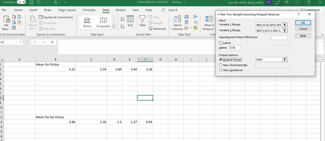
Task: Switch to the Home tab
Action: point(18,10)
